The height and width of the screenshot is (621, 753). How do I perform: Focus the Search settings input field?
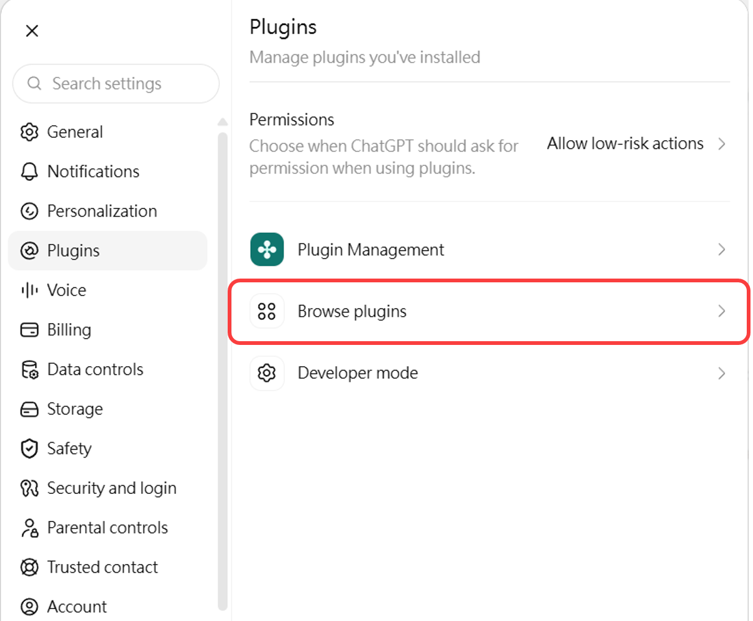pos(116,83)
